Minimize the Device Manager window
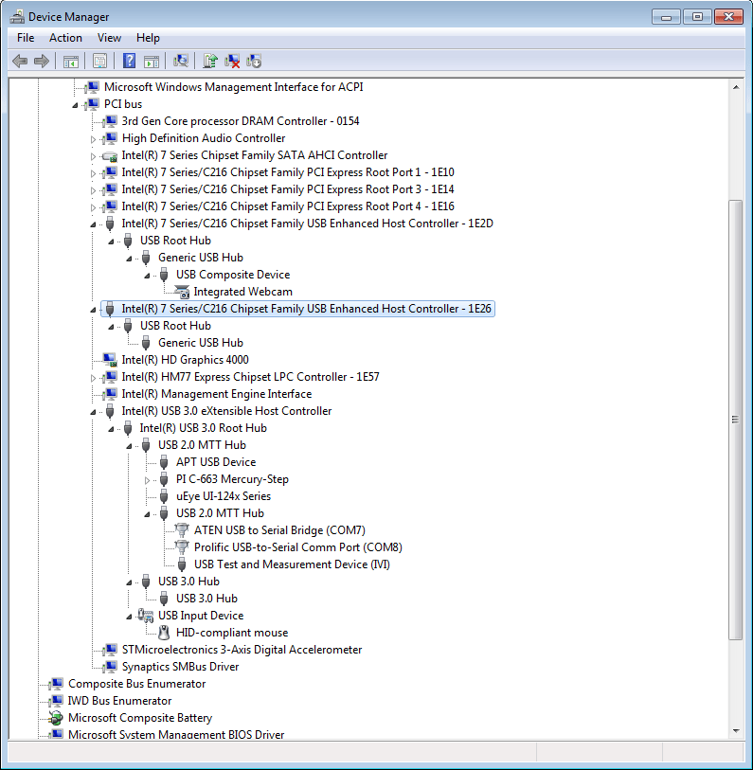Screen dimensions: 753x770 pyautogui.click(x=666, y=17)
